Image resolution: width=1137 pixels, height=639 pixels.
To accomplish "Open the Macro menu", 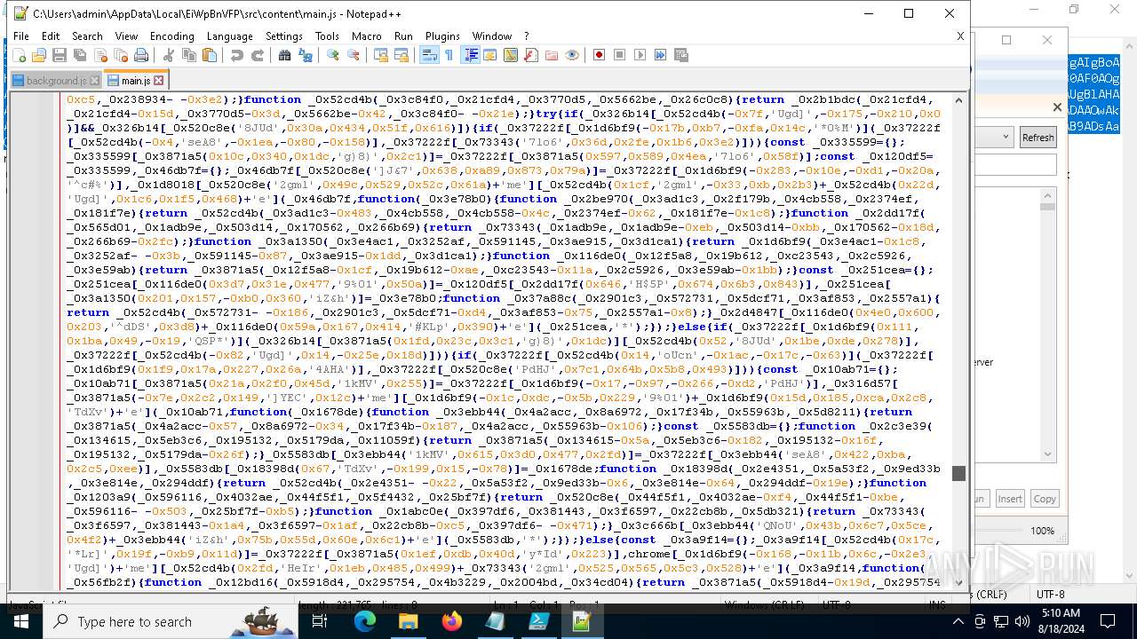I will pos(366,36).
